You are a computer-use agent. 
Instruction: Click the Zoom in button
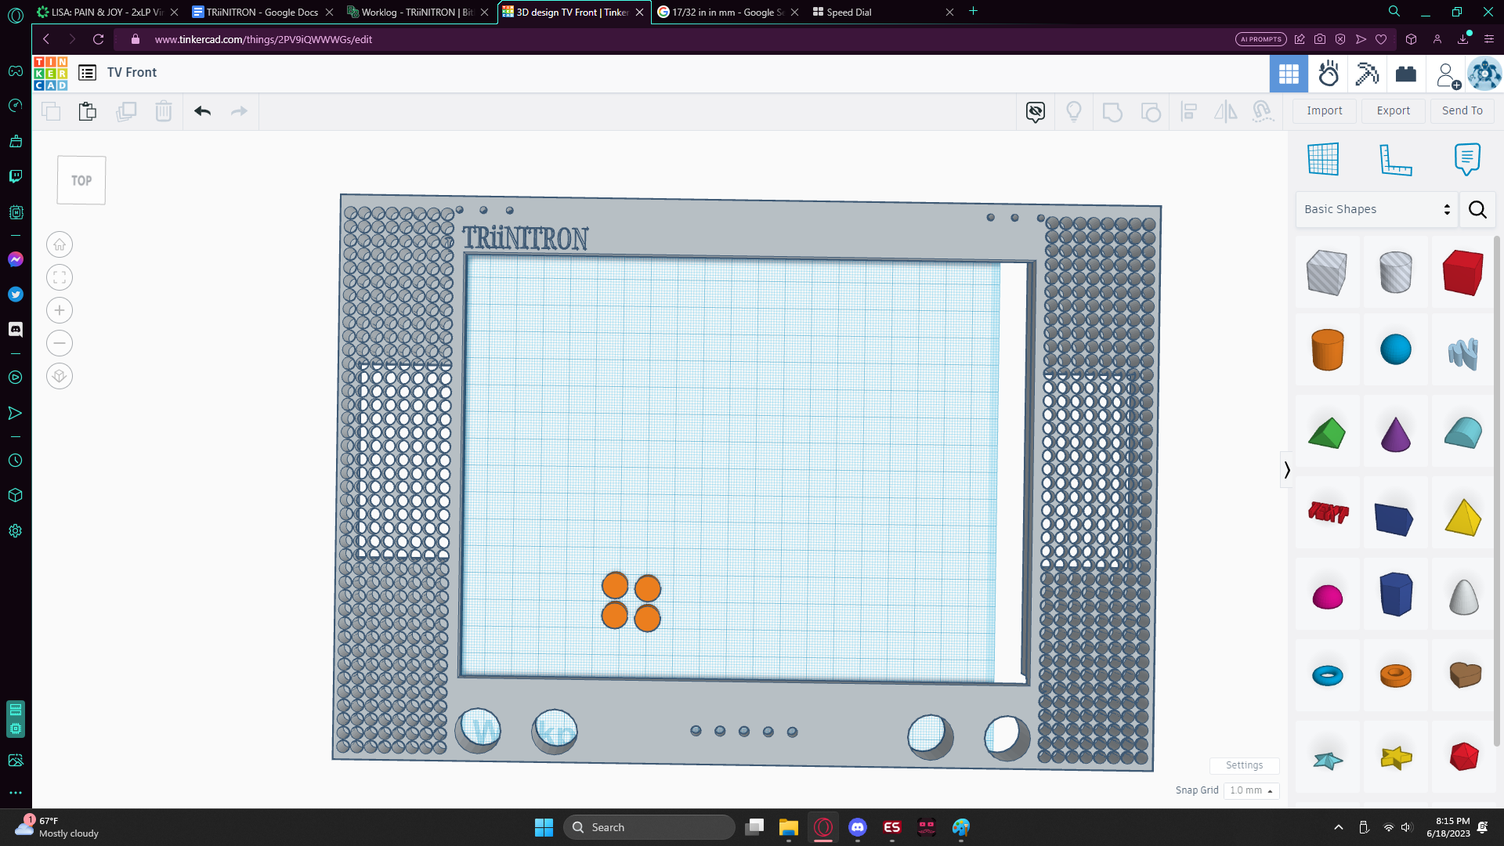pyautogui.click(x=60, y=311)
